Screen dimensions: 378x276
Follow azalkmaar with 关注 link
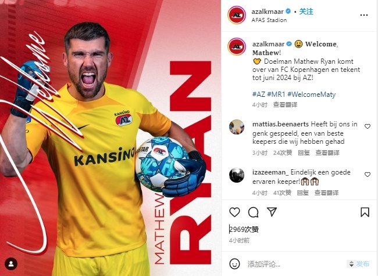pyautogui.click(x=306, y=11)
